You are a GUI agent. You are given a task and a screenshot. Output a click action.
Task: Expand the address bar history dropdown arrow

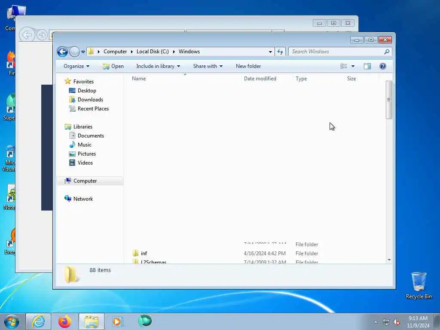tap(270, 52)
